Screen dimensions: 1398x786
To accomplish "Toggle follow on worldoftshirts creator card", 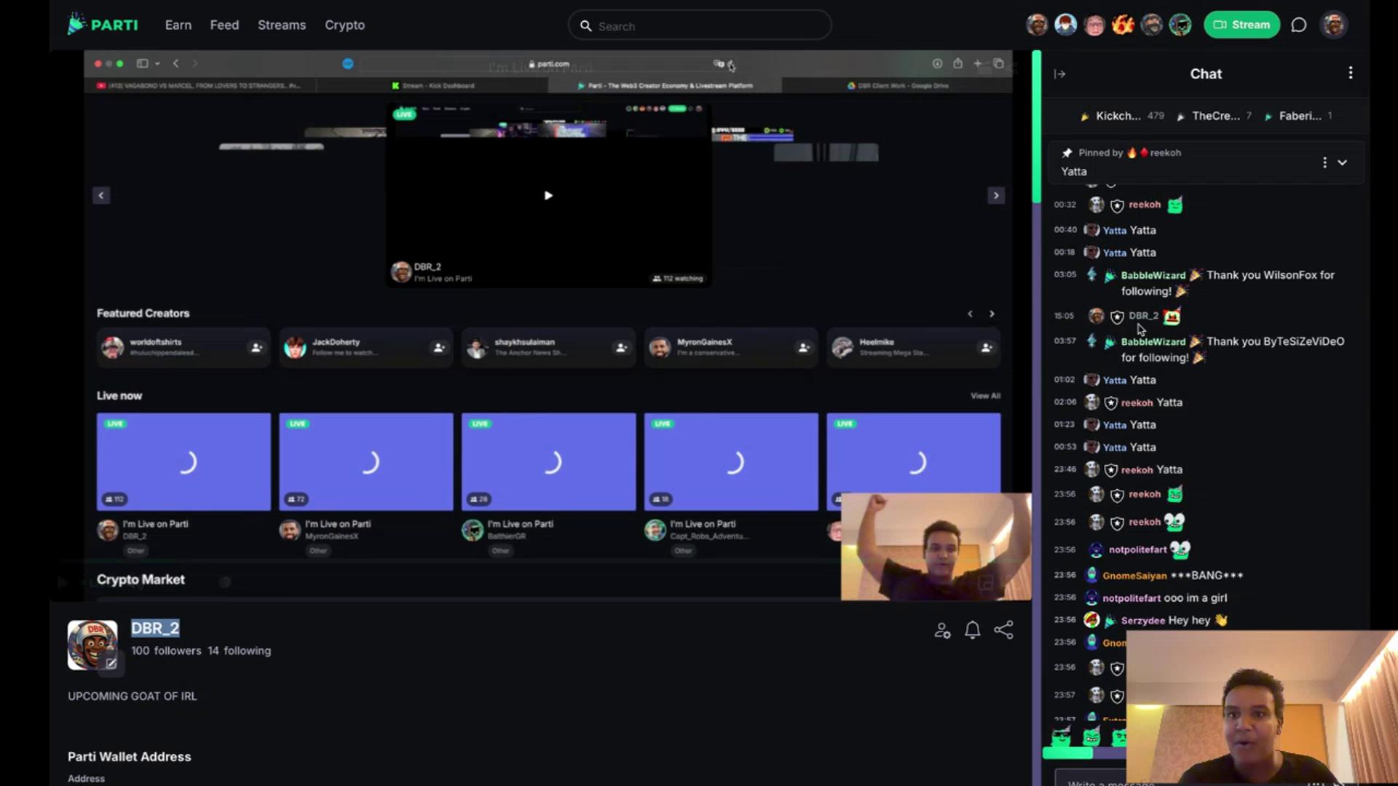I will [256, 348].
